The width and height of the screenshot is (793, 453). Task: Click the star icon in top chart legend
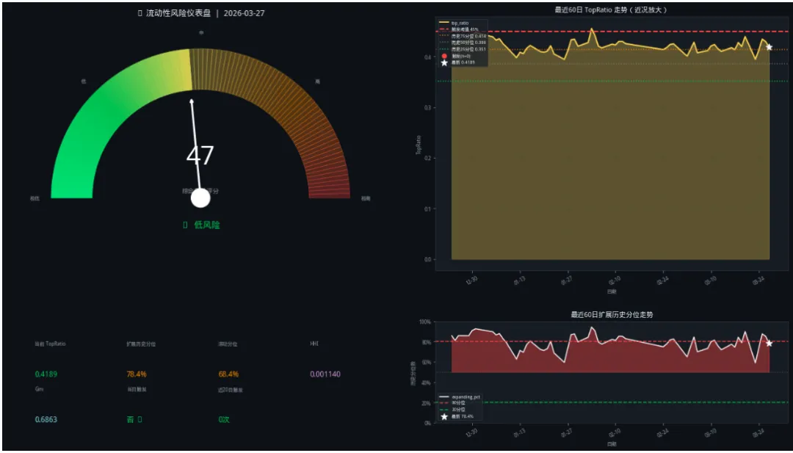[444, 62]
